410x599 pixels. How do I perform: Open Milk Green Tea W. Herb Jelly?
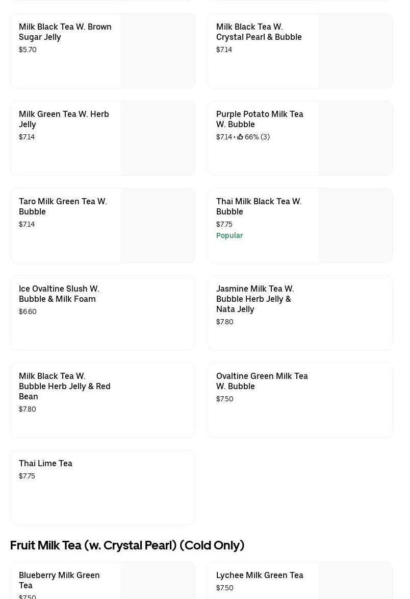pos(64,119)
